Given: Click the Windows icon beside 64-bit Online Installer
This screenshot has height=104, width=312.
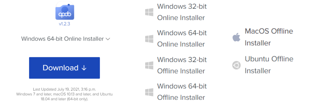Looking at the screenshot, I should click(149, 39).
